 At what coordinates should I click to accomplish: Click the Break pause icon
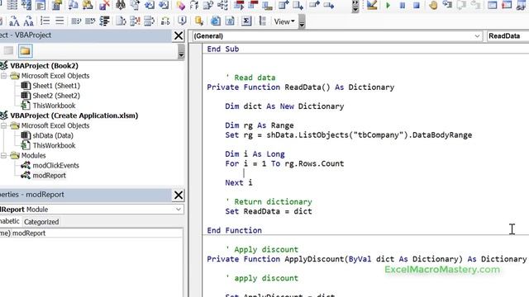403,6
